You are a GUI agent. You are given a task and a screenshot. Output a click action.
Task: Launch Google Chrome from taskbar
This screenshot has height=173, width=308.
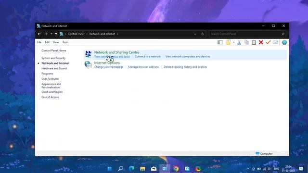pos(176,169)
